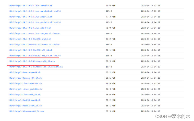Download Miniforge3-24.3.0-0-MacOSX-arm64.sh installer
The height and width of the screenshot is (121, 194).
coord(30,39)
